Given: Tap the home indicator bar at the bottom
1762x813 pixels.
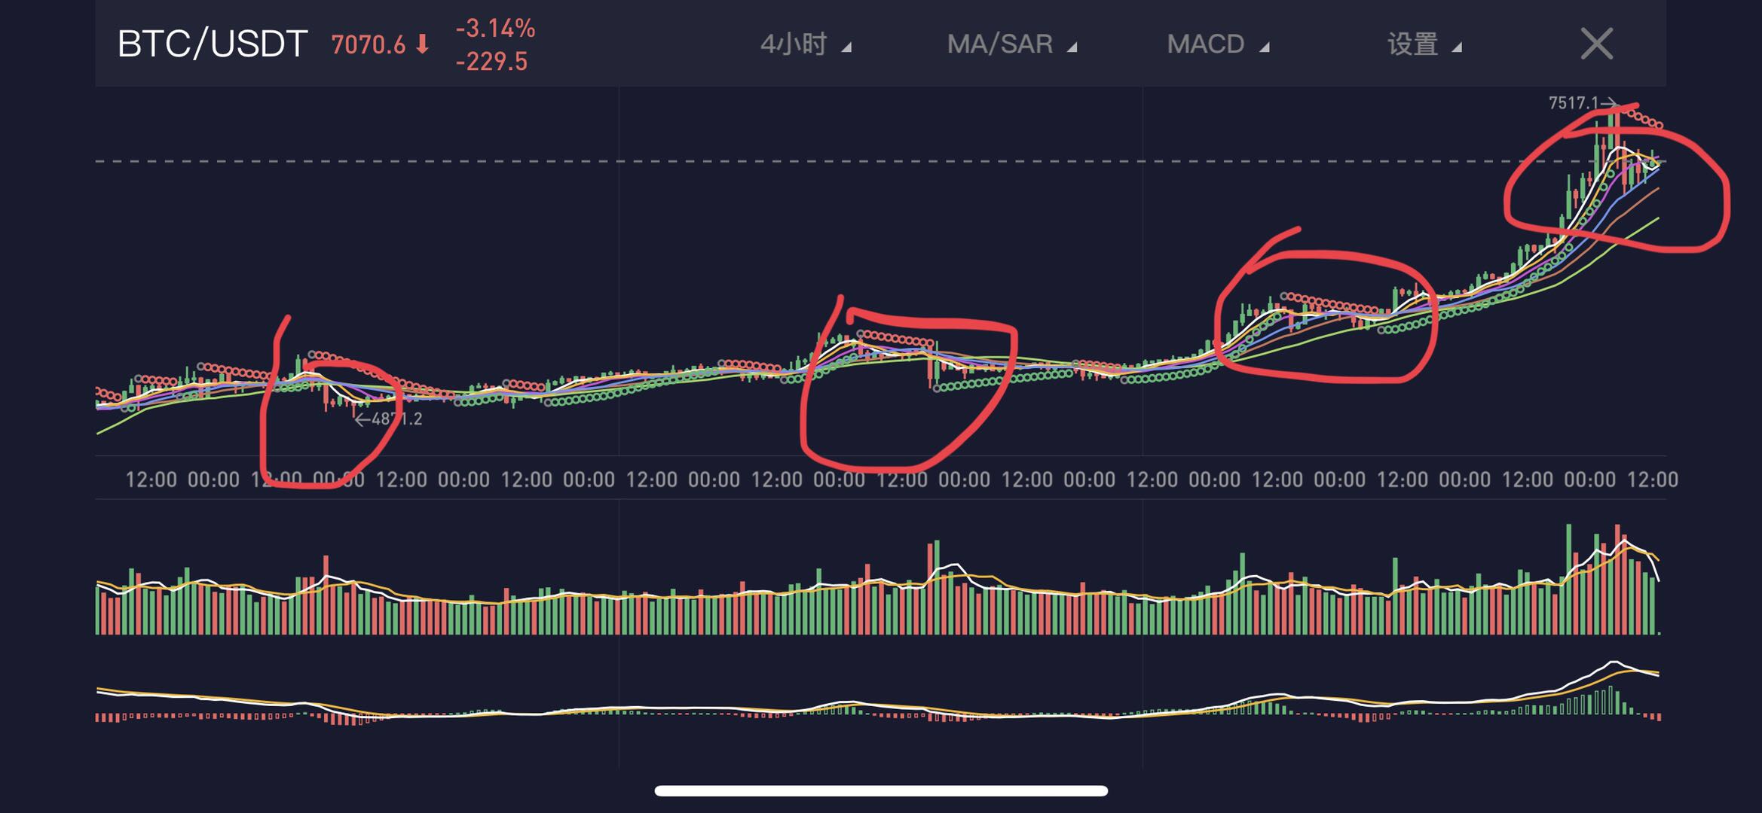Looking at the screenshot, I should (x=881, y=790).
